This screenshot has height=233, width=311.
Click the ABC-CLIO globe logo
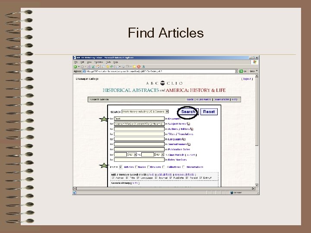(x=163, y=83)
